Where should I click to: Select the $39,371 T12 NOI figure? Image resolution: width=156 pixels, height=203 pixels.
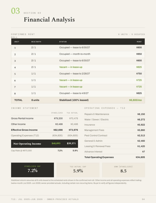point(71,144)
